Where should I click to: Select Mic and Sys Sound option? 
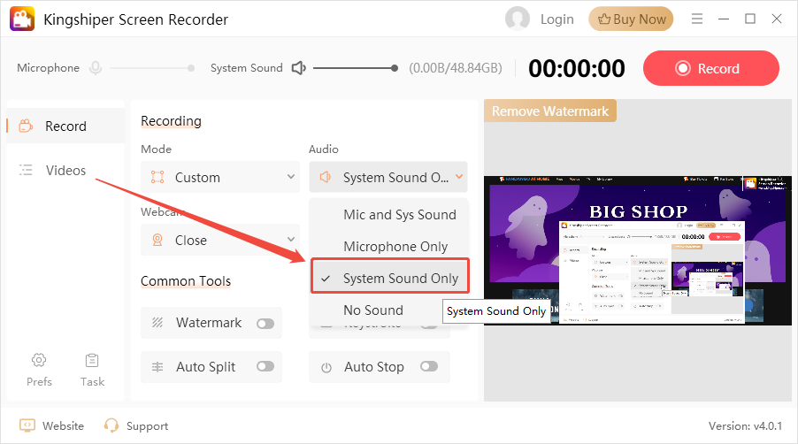point(389,215)
